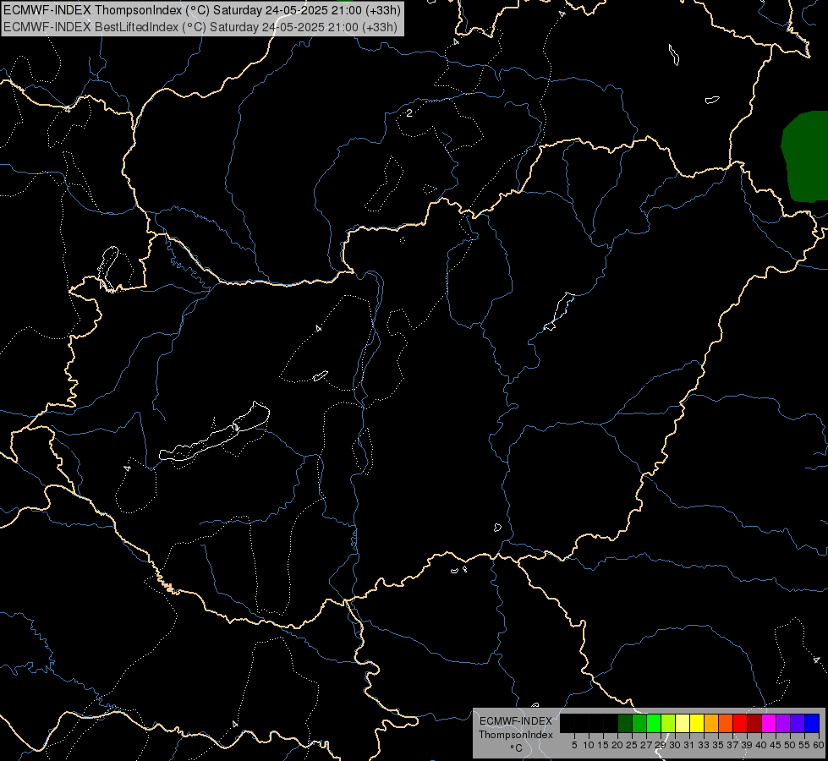
Task: Click the ECMWF-INDEX label in the legend box
Action: [515, 721]
